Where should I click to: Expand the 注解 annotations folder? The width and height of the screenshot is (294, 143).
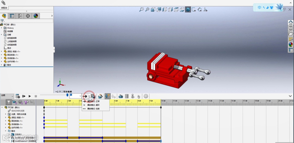(x=2, y=35)
